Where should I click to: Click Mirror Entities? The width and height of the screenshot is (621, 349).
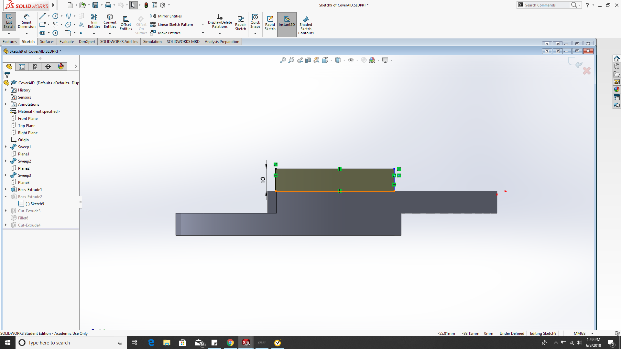(166, 16)
